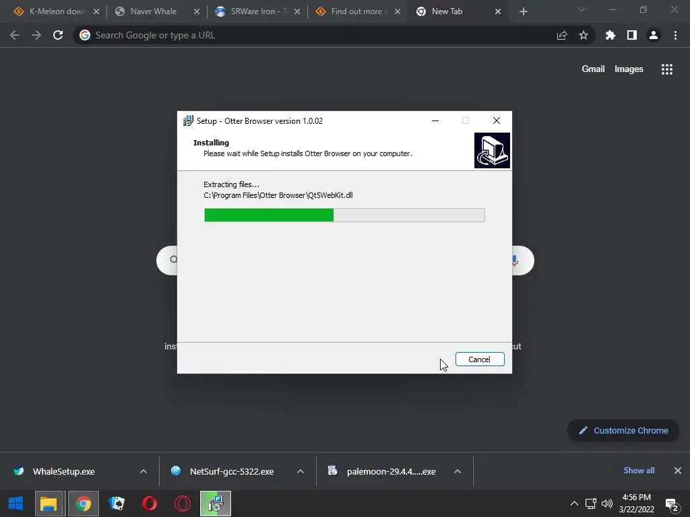The width and height of the screenshot is (690, 517).
Task: Open the palemoon-29.4.4 exe download
Action: coord(391,471)
